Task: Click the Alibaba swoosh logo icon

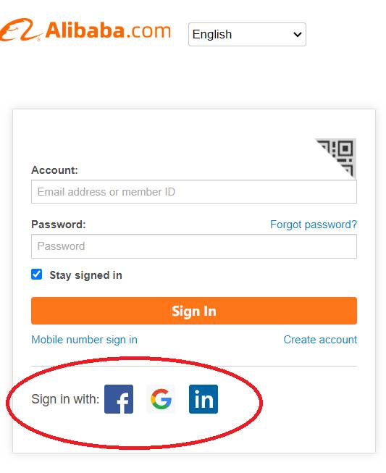Action: pyautogui.click(x=20, y=30)
